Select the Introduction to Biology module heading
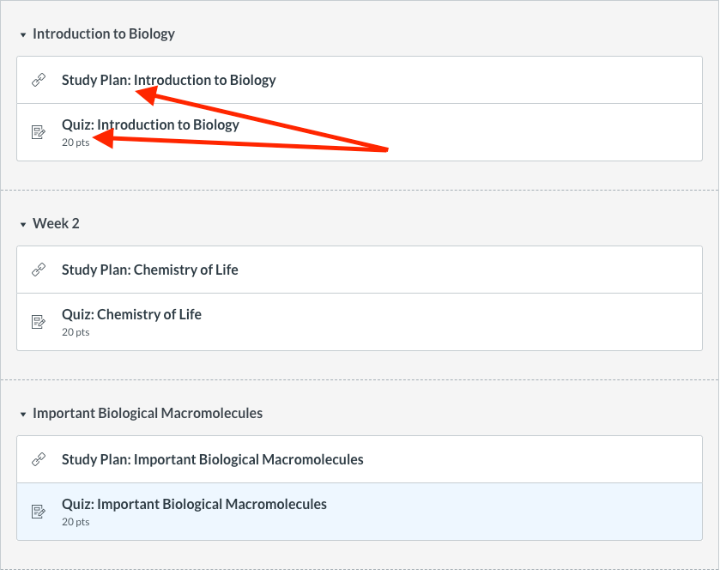The image size is (720, 570). click(x=103, y=34)
